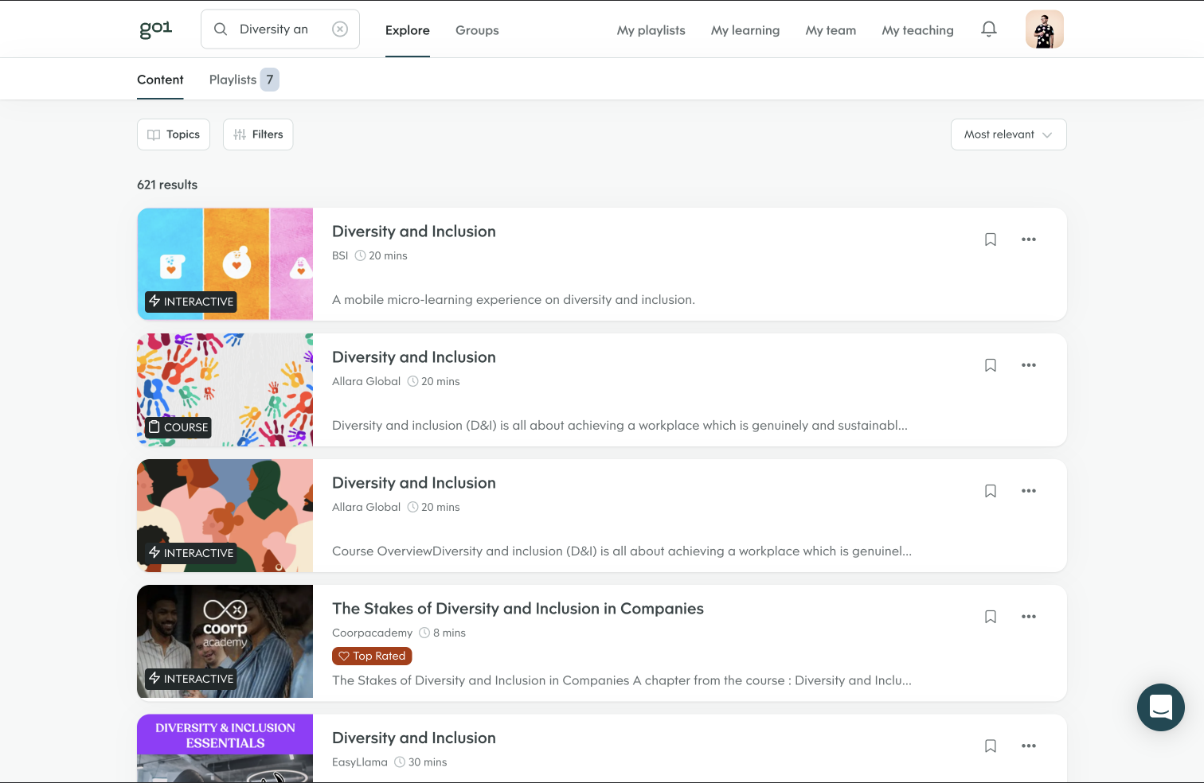Click the Top Rated badge

coord(371,656)
